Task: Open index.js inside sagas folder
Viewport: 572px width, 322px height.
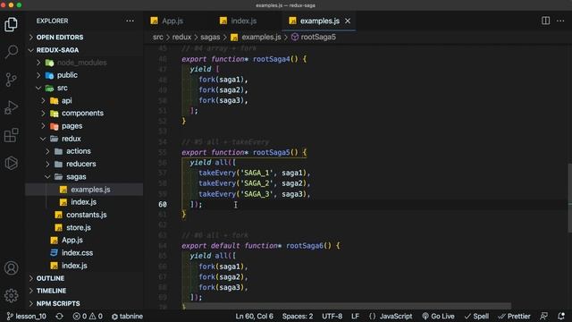Action: coord(84,202)
